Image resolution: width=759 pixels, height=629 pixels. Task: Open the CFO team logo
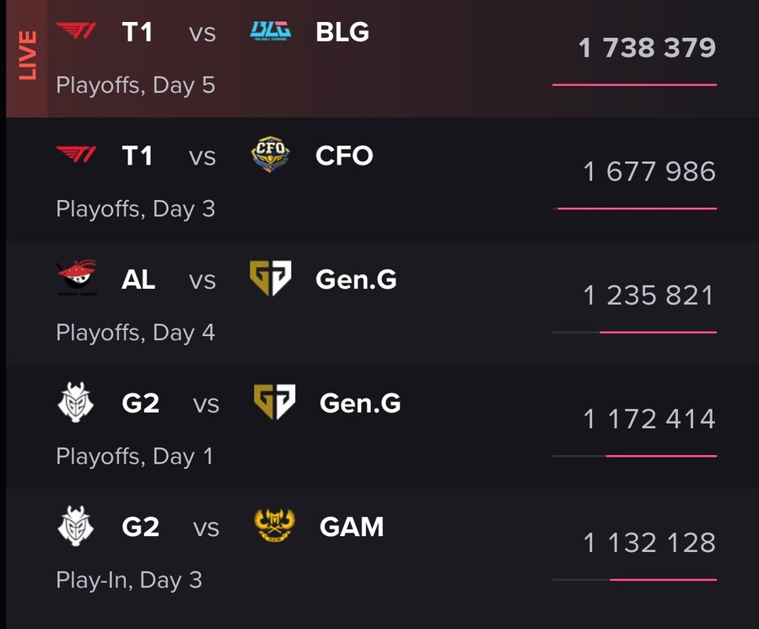tap(271, 155)
